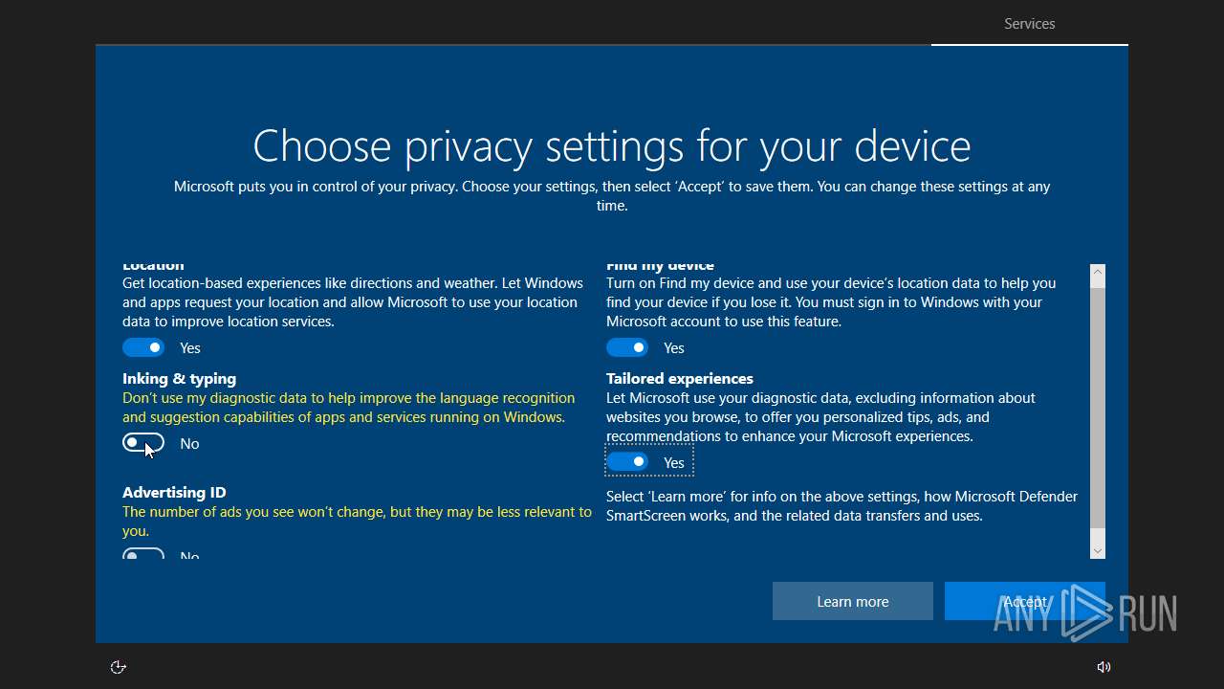The width and height of the screenshot is (1224, 689).
Task: Click the SmartScreen info paragraph
Action: point(841,505)
